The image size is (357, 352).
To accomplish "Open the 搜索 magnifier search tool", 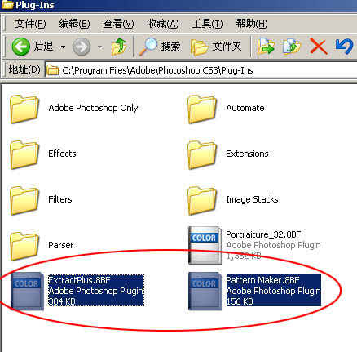I will pos(160,47).
